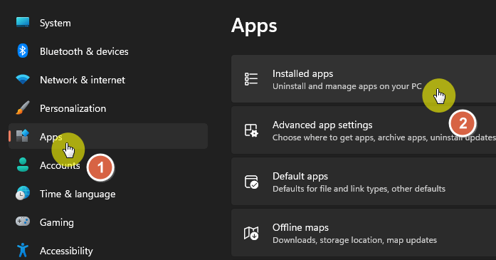Click the Accessibility figure icon
The width and height of the screenshot is (496, 260).
(23, 250)
